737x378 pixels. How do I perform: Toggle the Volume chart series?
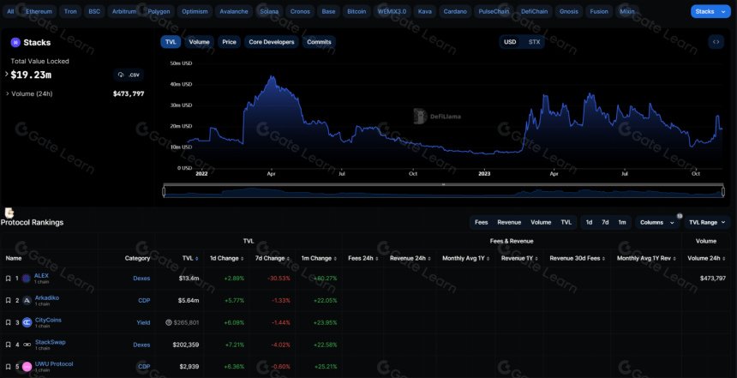(200, 42)
